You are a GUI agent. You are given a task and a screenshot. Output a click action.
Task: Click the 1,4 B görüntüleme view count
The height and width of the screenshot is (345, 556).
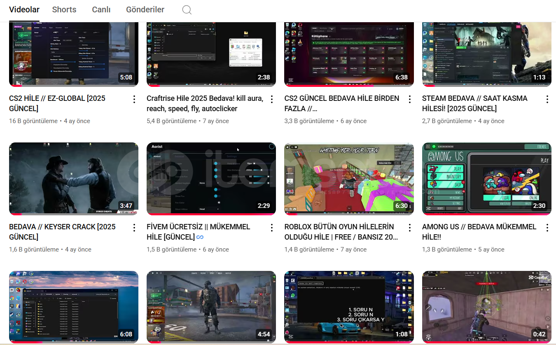click(x=309, y=249)
